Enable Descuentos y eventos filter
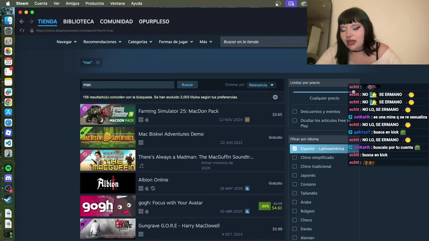The height and width of the screenshot is (241, 429). click(x=295, y=111)
